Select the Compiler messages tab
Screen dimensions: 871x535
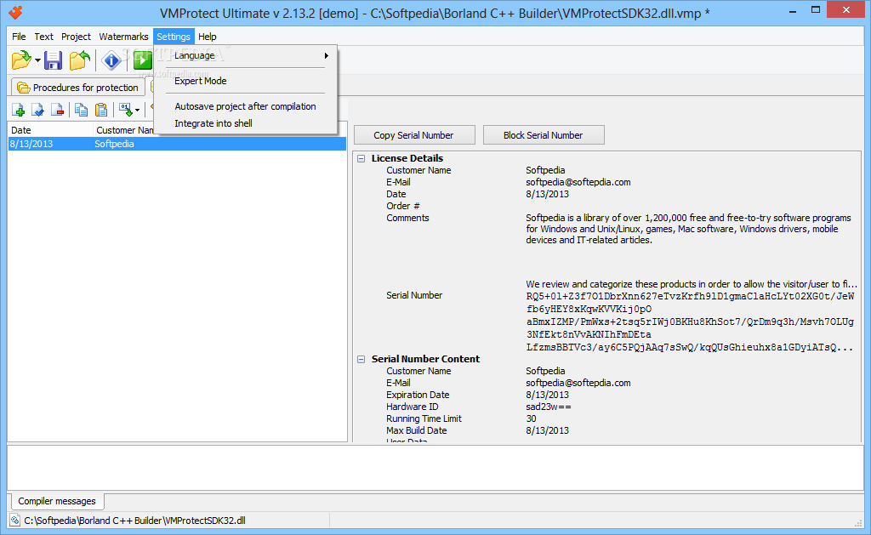(x=56, y=501)
